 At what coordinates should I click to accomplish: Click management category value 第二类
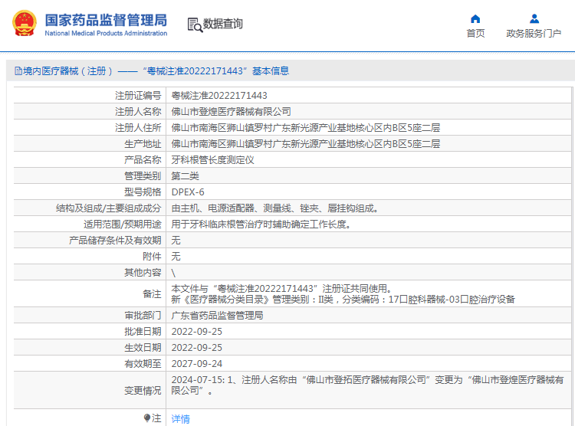click(186, 176)
